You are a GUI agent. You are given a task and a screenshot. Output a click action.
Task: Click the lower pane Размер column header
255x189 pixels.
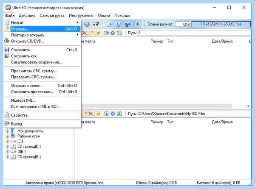click(x=157, y=122)
